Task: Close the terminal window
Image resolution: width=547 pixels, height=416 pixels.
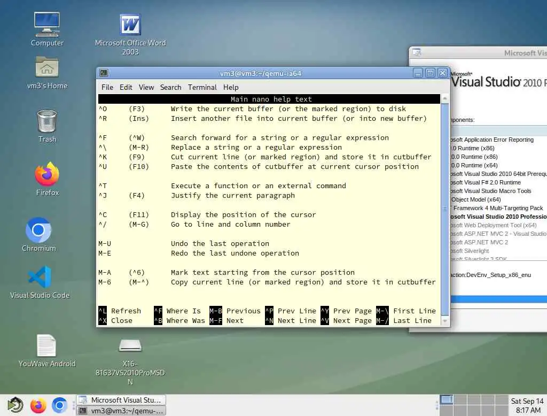Action: pyautogui.click(x=442, y=73)
